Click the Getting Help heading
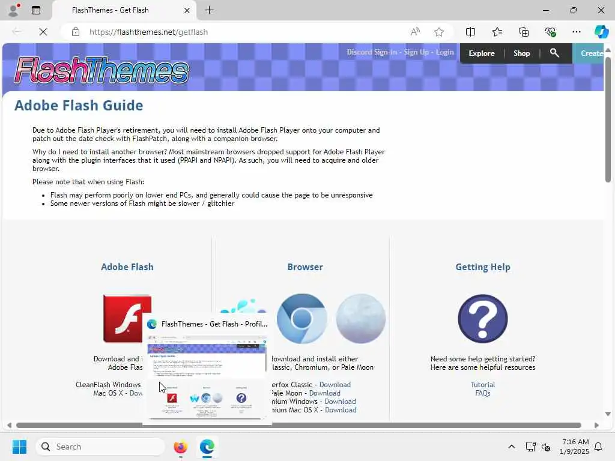615x461 pixels. tap(483, 267)
